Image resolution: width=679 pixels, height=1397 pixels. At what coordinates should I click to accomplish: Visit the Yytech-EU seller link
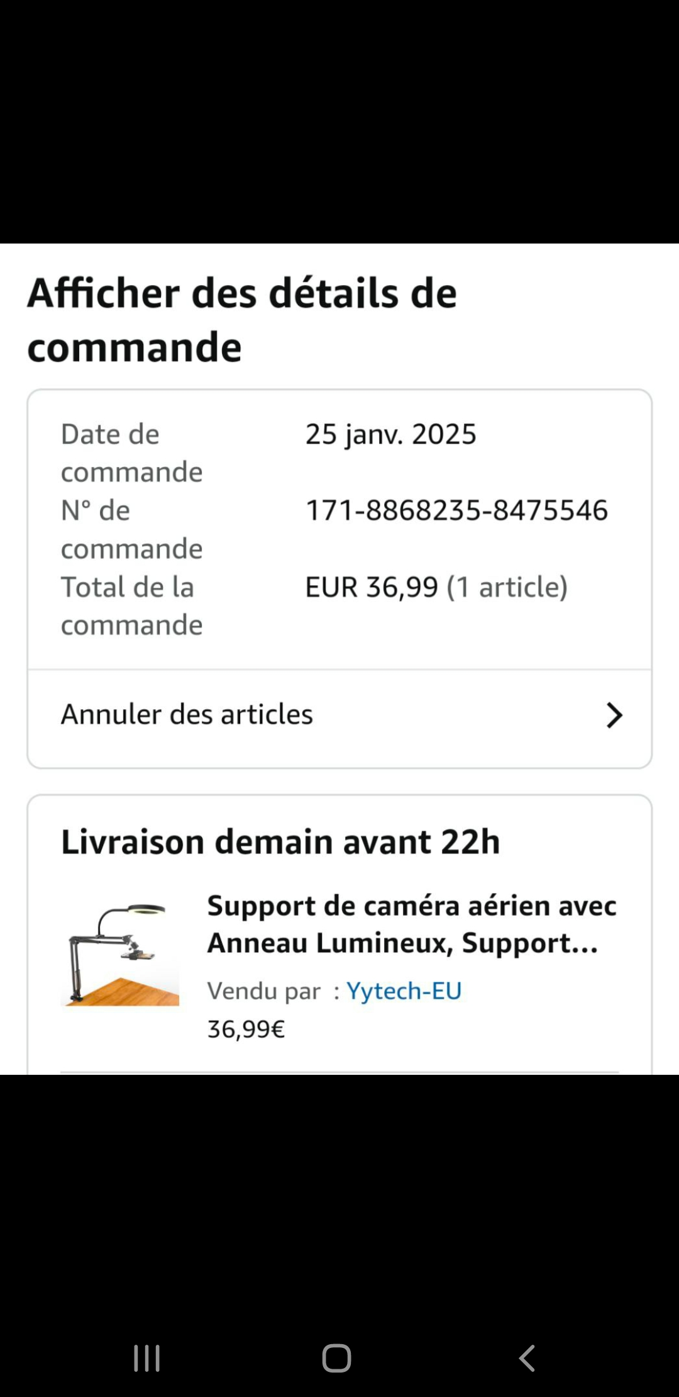pyautogui.click(x=404, y=991)
